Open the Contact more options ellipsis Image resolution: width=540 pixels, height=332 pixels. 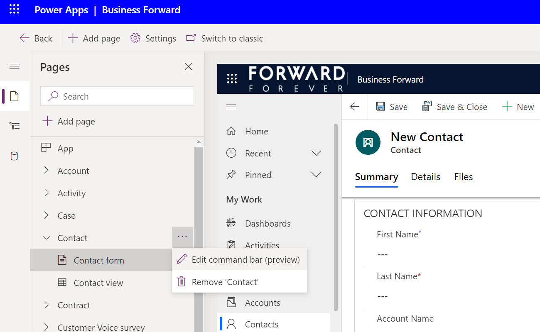click(x=182, y=237)
